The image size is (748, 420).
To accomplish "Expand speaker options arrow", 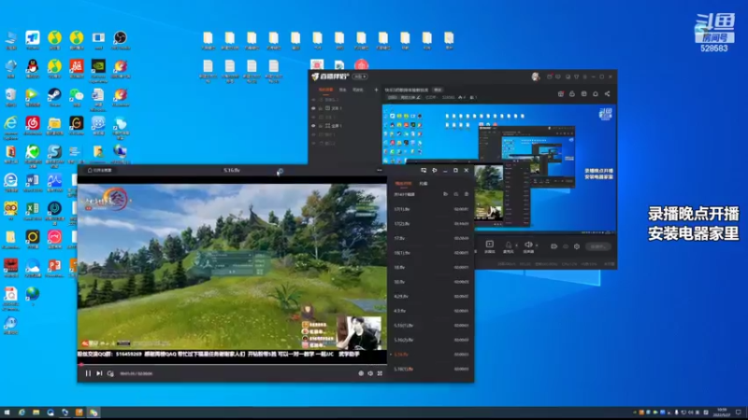I will click(x=537, y=245).
